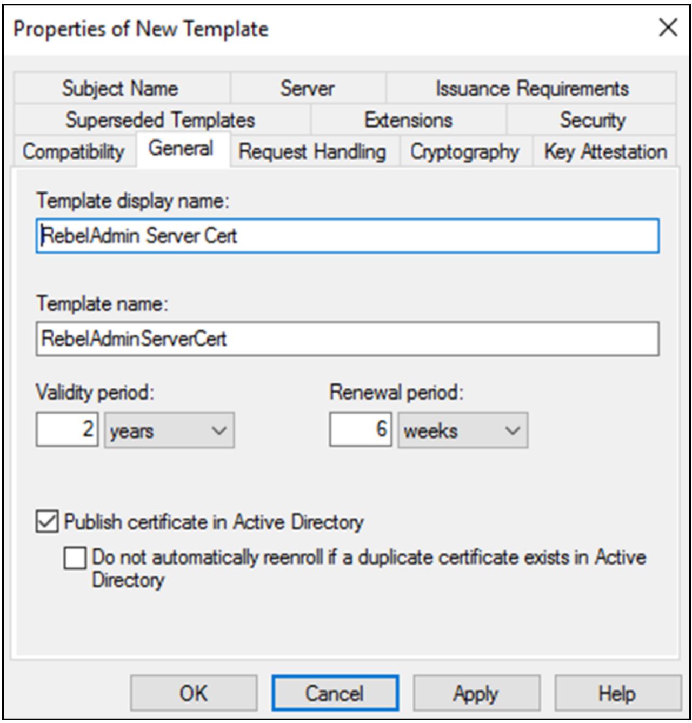View the Compatibility tab
Screen dimensions: 692x723
click(x=73, y=151)
